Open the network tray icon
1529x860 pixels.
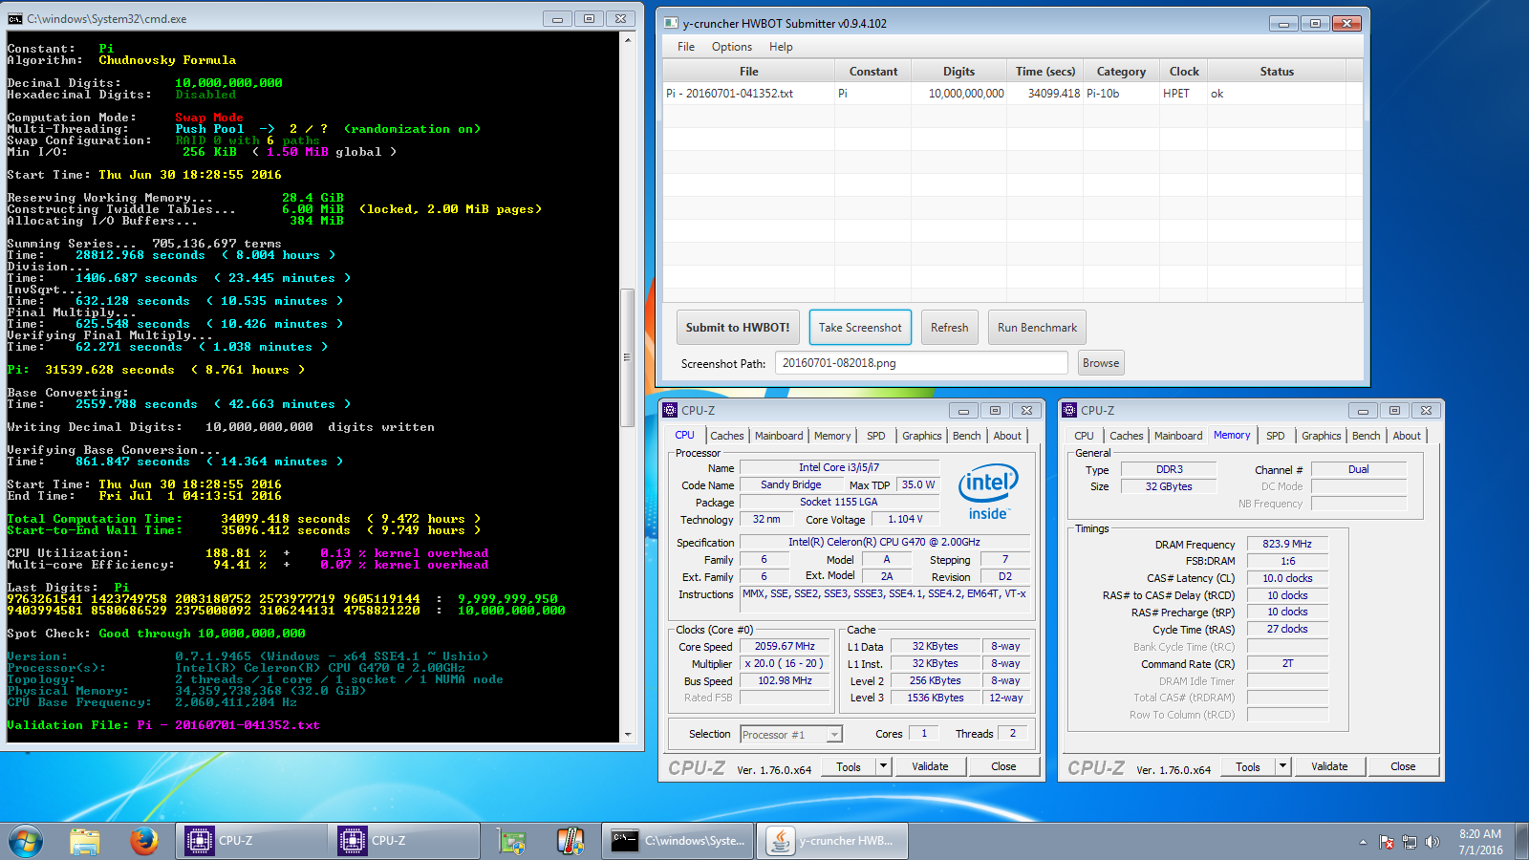(1410, 842)
